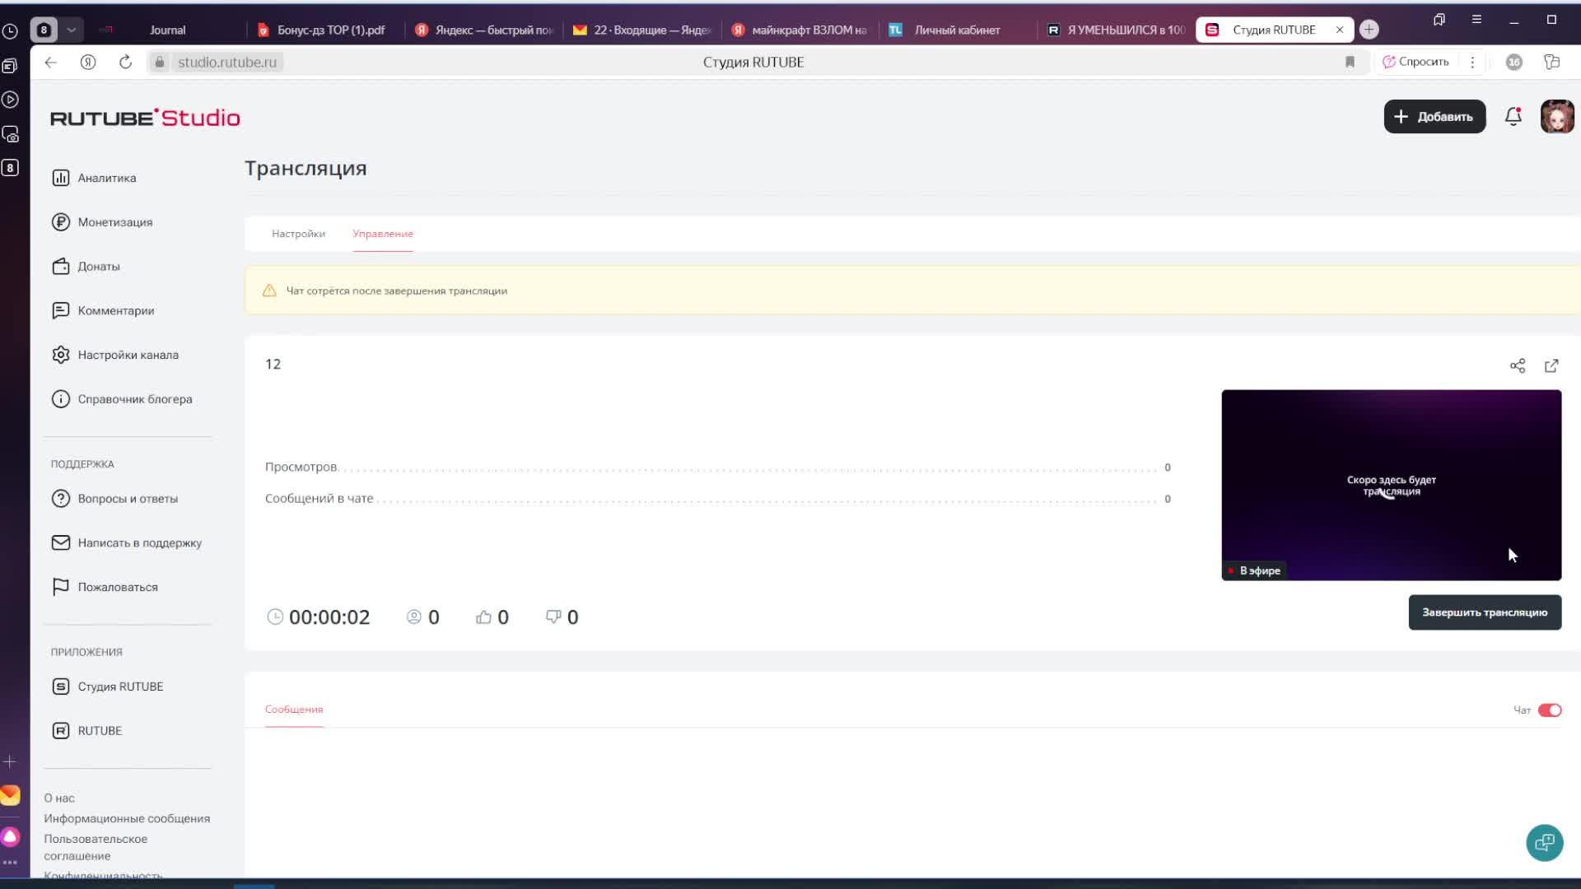Reload the browser page
Image resolution: width=1581 pixels, height=889 pixels.
(125, 62)
